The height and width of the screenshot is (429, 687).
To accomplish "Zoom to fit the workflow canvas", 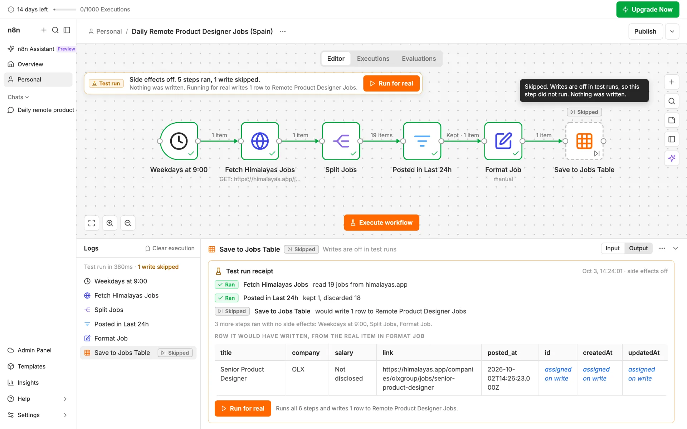I will click(92, 223).
